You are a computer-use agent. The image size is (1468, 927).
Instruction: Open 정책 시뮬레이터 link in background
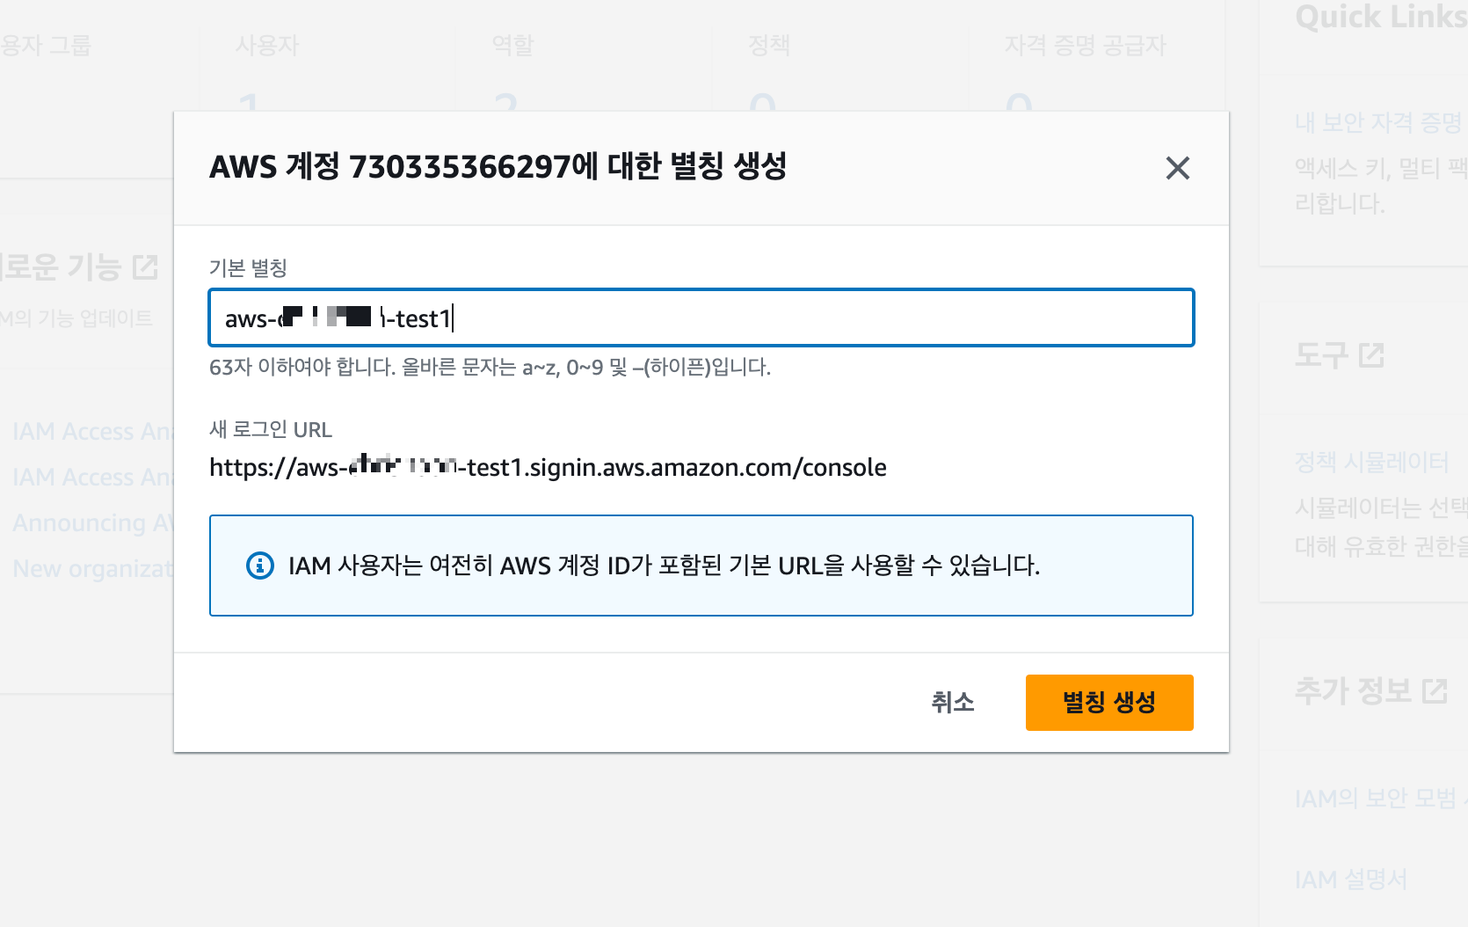(x=1371, y=462)
